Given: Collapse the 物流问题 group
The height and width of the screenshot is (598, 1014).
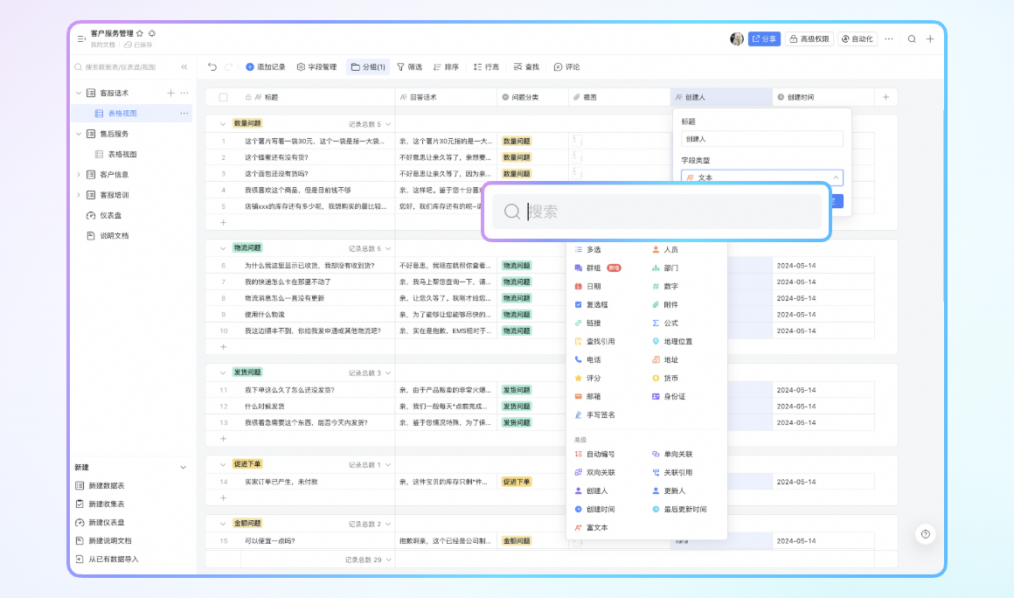Looking at the screenshot, I should 223,248.
